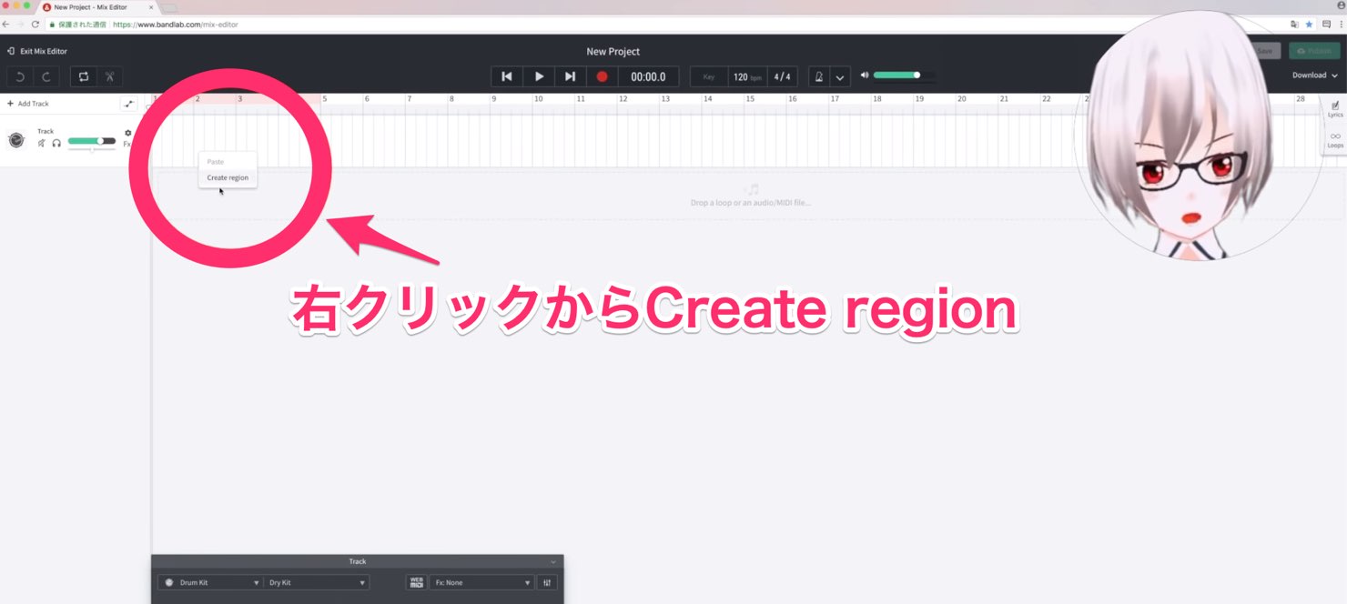Mute the track

[x=41, y=143]
